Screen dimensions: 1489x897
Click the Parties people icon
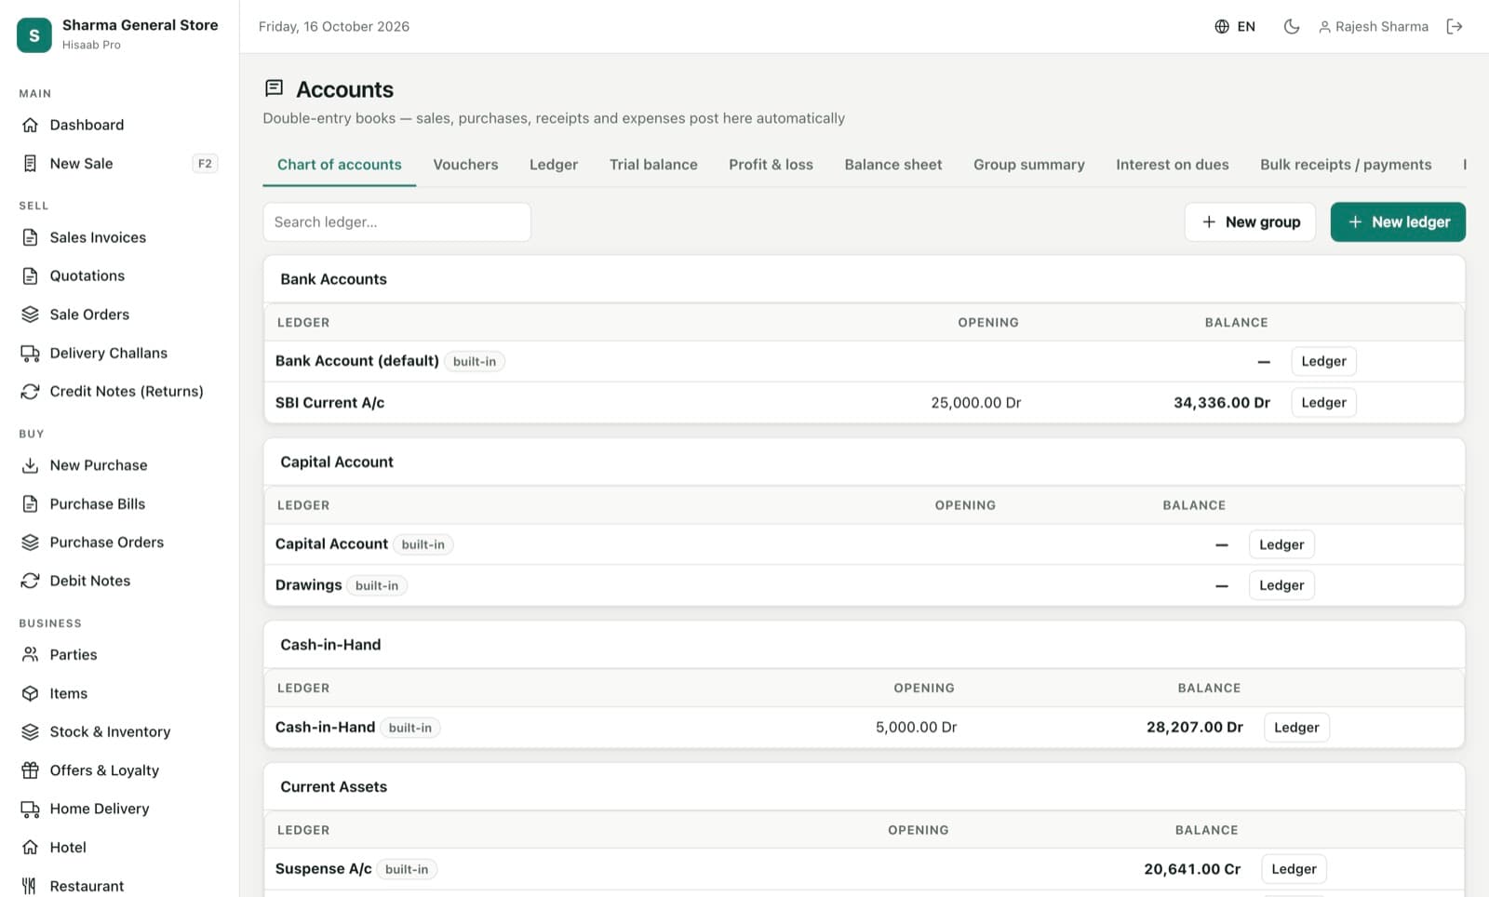pos(31,655)
